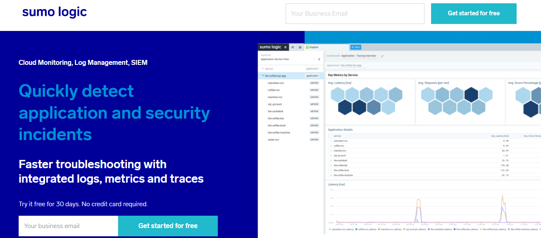Select coffee-svc in the service tree
The width and height of the screenshot is (541, 238).
pos(274,90)
